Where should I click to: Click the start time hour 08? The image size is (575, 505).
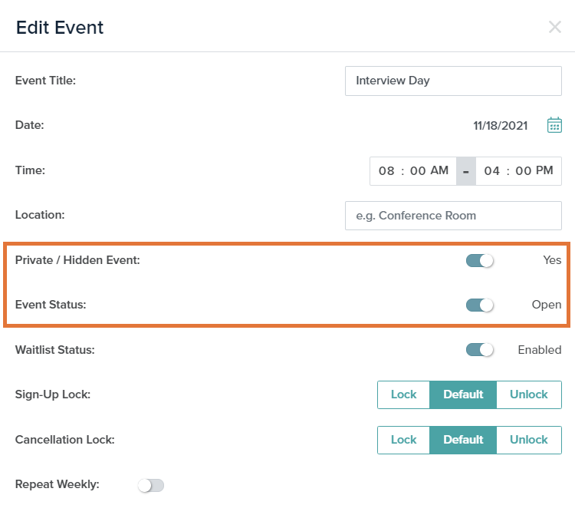pyautogui.click(x=386, y=171)
